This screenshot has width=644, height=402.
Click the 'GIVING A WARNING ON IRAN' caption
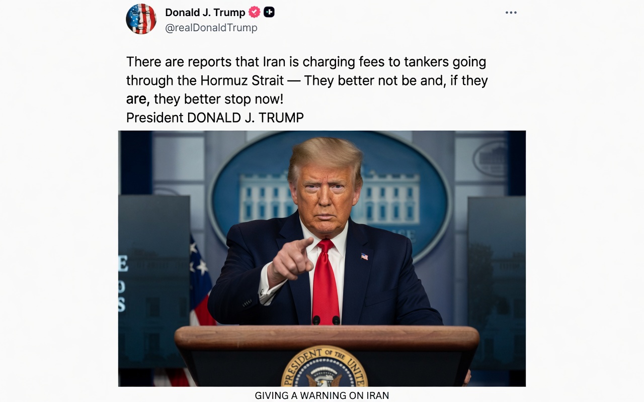[322, 395]
